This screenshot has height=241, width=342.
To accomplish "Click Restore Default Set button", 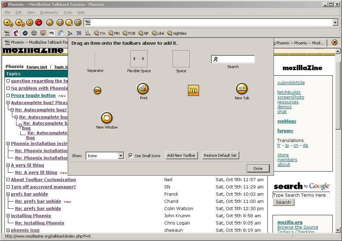I will [x=220, y=155].
